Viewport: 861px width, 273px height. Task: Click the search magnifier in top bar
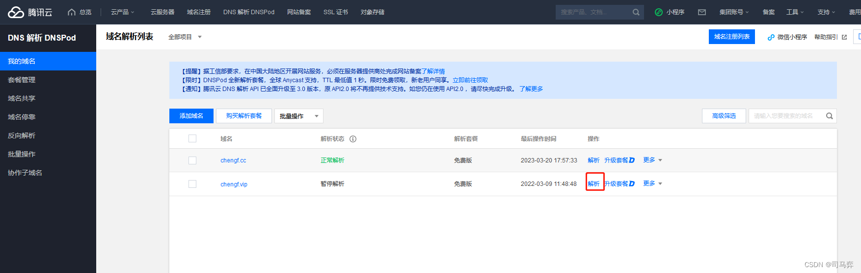point(636,12)
